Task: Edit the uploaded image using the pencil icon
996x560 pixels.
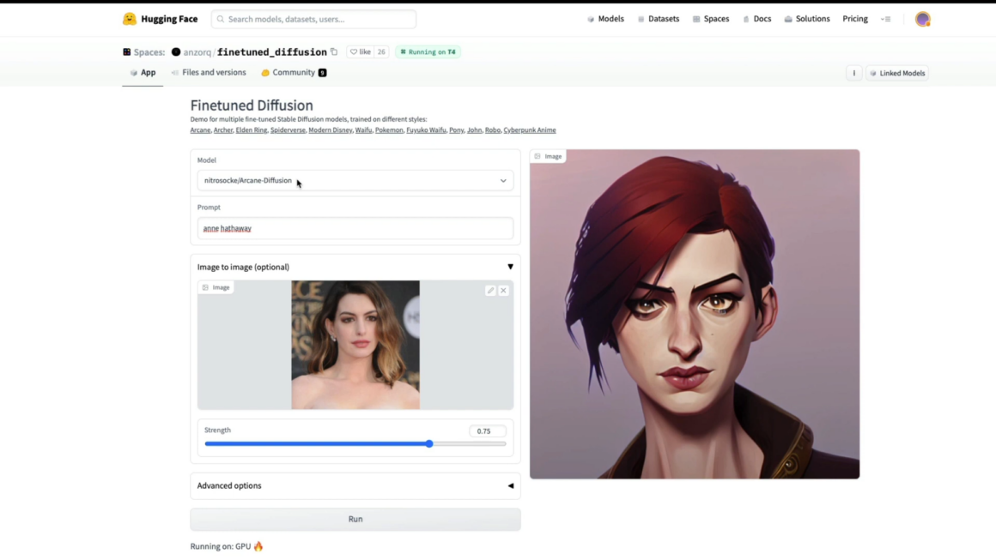Action: tap(491, 290)
